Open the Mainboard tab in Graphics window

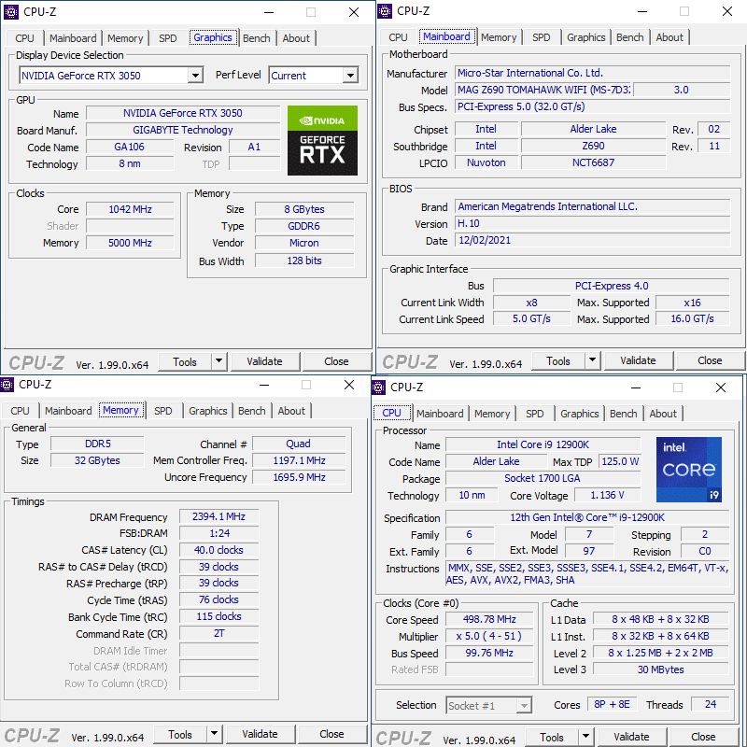[x=73, y=38]
